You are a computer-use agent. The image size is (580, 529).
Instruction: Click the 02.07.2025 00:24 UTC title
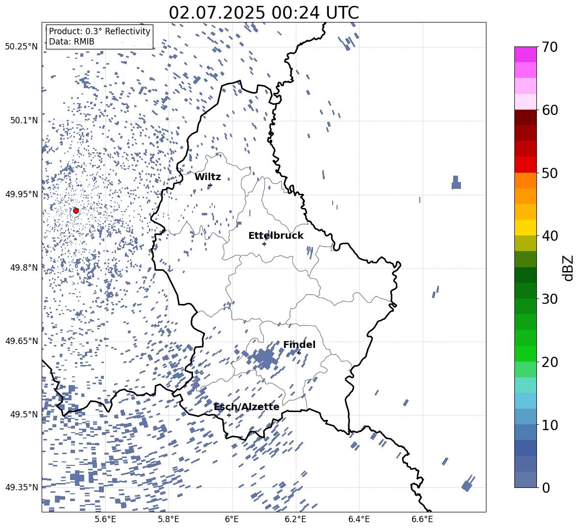click(264, 13)
